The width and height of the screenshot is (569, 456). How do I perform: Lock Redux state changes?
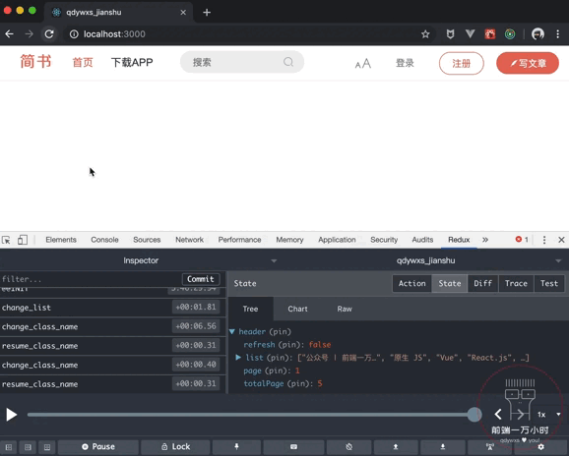[175, 446]
